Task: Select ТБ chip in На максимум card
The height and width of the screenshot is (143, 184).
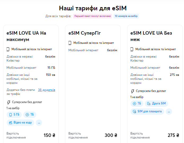Action: click(x=30, y=114)
